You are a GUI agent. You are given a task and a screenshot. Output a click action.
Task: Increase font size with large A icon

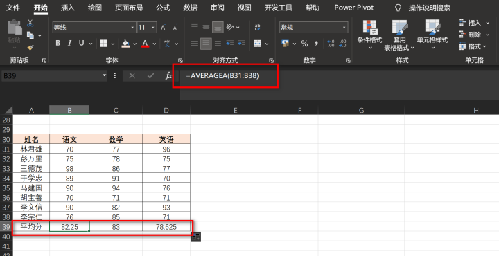pos(164,28)
